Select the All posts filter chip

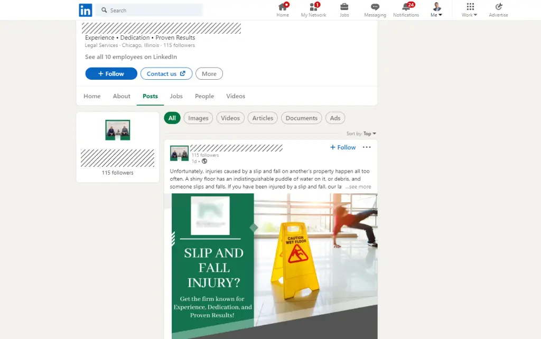tap(172, 118)
